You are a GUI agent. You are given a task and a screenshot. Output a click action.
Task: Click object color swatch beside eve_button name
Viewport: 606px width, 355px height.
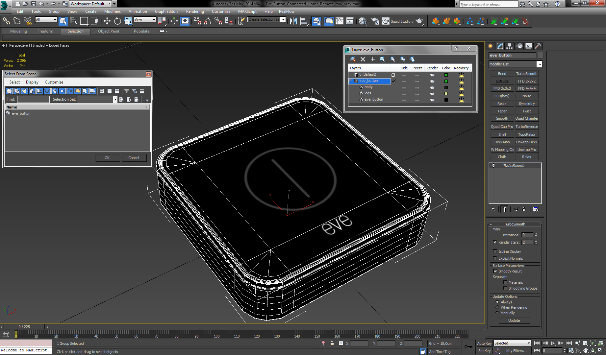pos(541,55)
